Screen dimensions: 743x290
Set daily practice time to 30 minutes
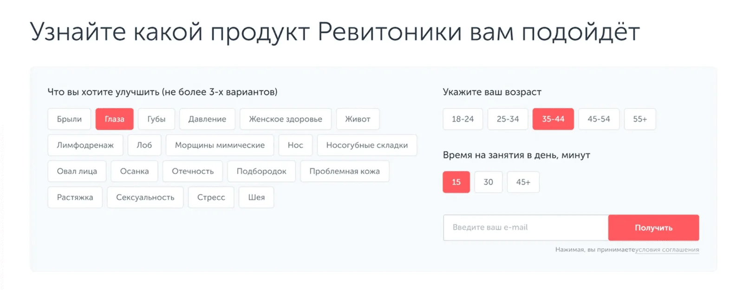488,182
